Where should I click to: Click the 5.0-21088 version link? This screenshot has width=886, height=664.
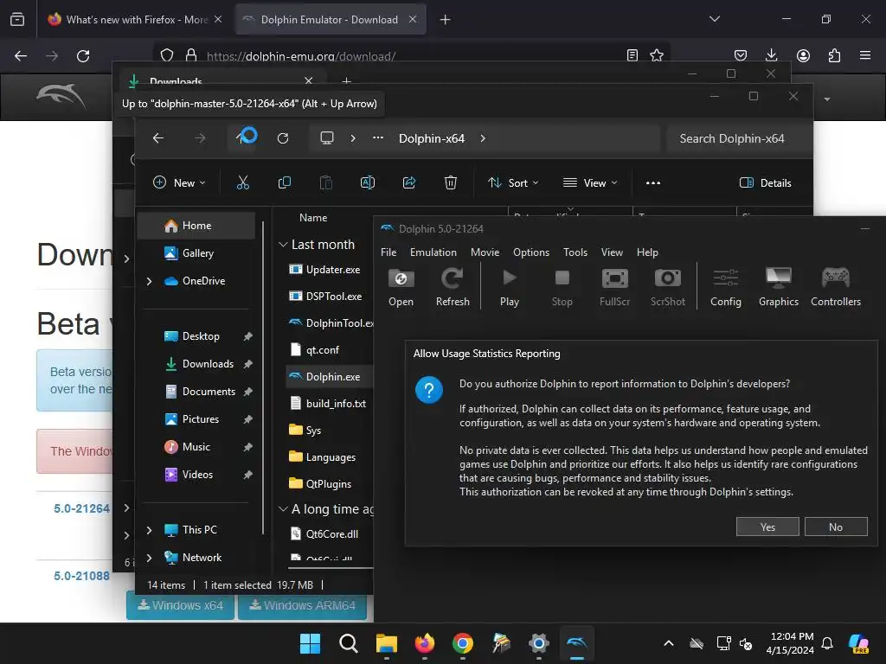click(x=82, y=576)
